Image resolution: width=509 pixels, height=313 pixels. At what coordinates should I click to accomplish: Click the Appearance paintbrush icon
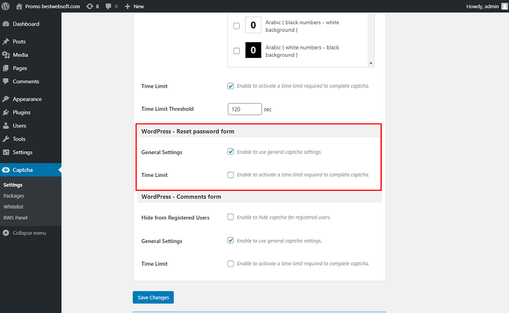[6, 99]
